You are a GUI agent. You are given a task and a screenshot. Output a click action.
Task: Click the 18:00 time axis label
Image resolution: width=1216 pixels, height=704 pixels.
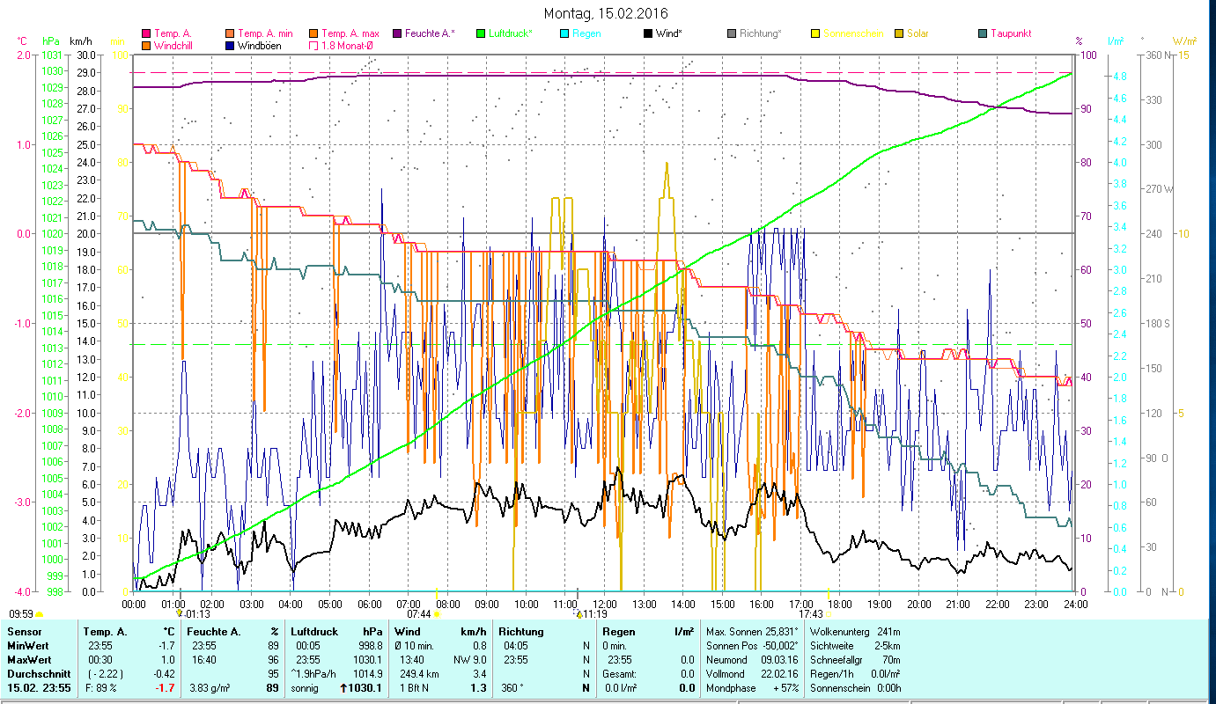(x=840, y=604)
